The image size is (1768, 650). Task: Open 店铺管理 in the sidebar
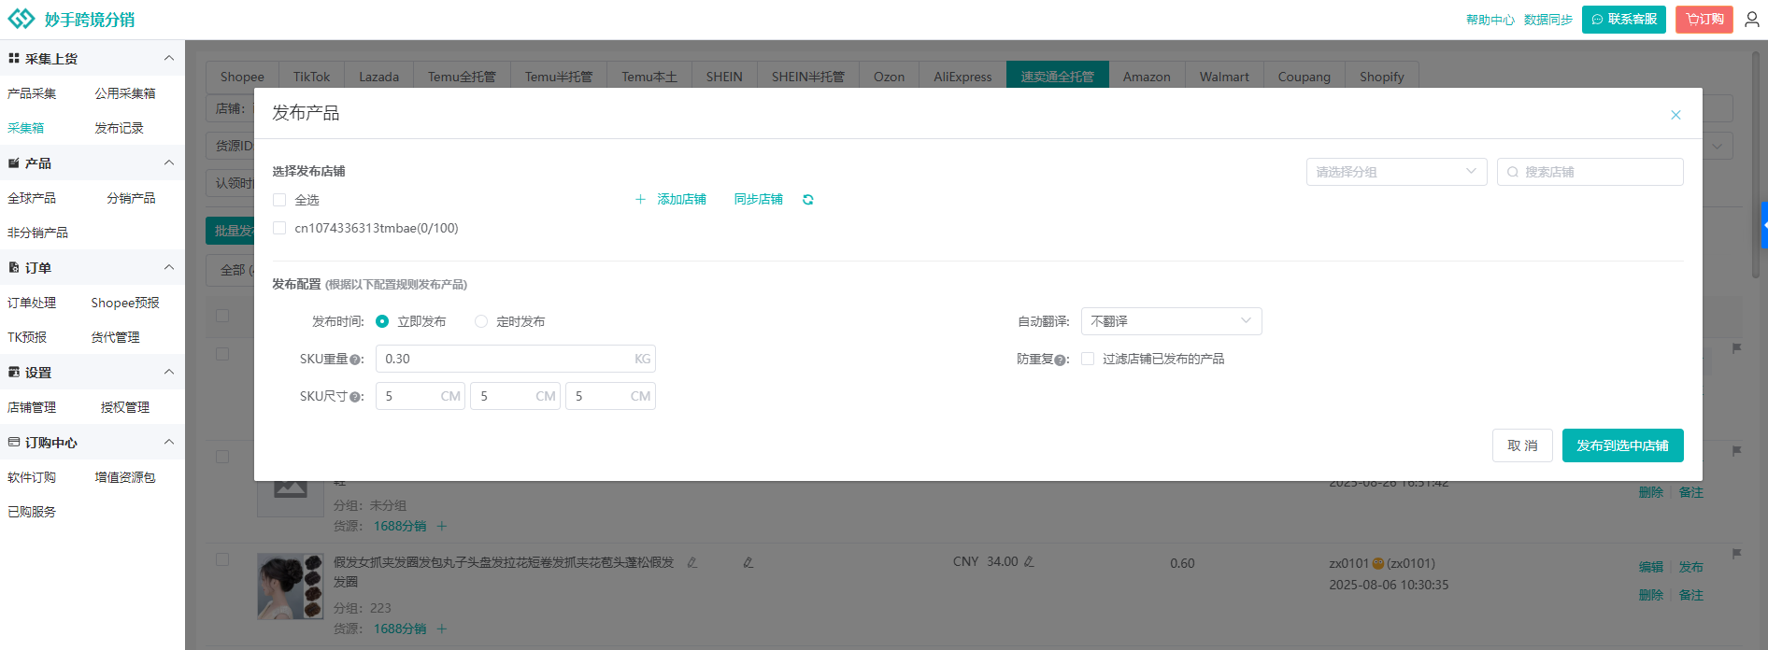[32, 407]
